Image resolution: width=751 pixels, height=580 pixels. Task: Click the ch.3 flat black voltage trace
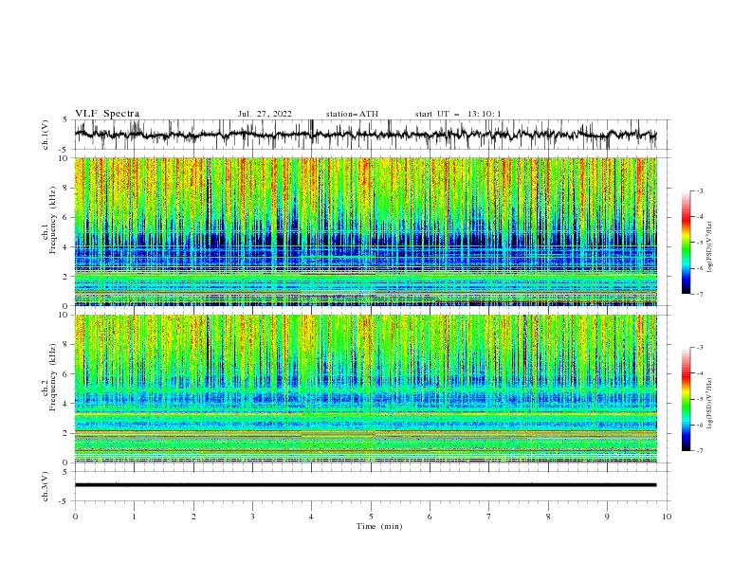tap(365, 485)
